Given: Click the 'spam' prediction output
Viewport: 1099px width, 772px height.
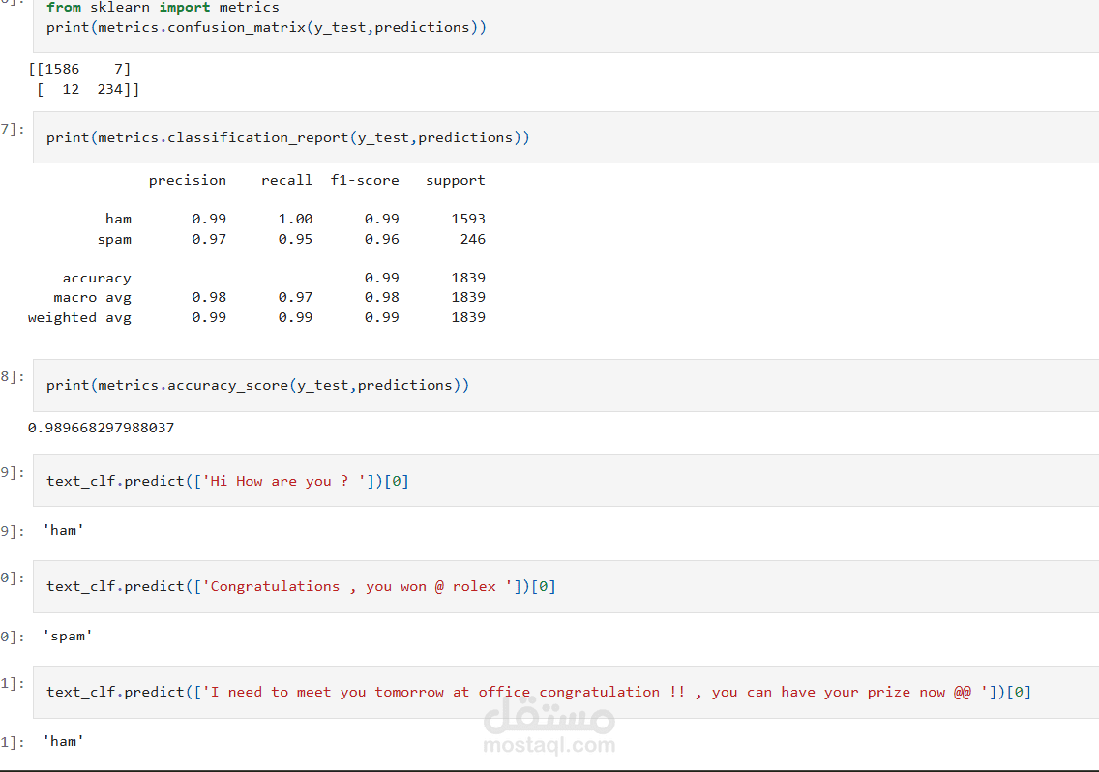Looking at the screenshot, I should pos(68,636).
